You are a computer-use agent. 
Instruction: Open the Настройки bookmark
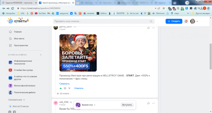pos(9,13)
